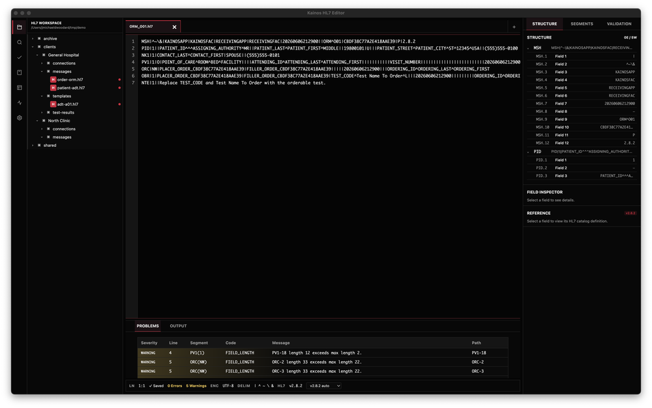This screenshot has height=408, width=652.
Task: Click the red dot next to order-orm.hl7
Action: (x=119, y=80)
